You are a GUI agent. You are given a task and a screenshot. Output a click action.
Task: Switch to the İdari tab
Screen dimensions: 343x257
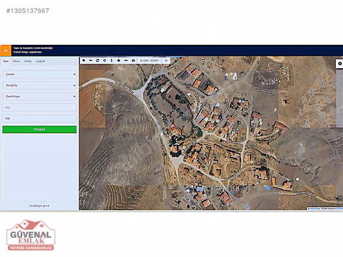pos(6,61)
